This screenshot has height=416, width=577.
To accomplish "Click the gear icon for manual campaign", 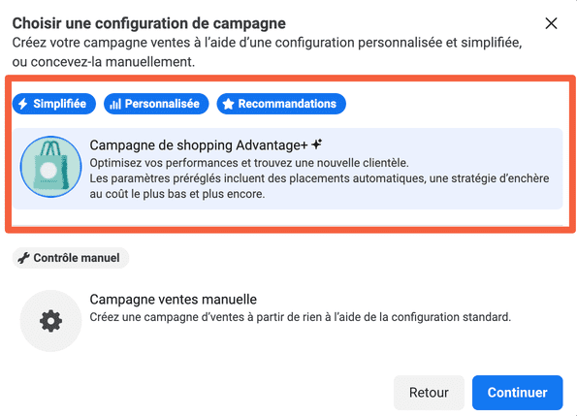I will click(50, 321).
